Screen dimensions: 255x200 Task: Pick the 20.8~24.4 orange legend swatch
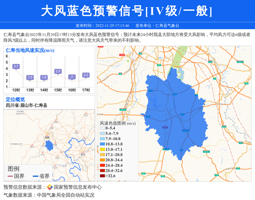(102, 160)
